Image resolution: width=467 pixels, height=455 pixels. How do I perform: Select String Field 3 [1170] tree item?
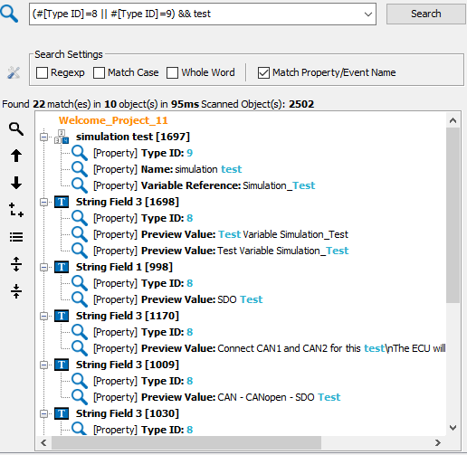128,316
